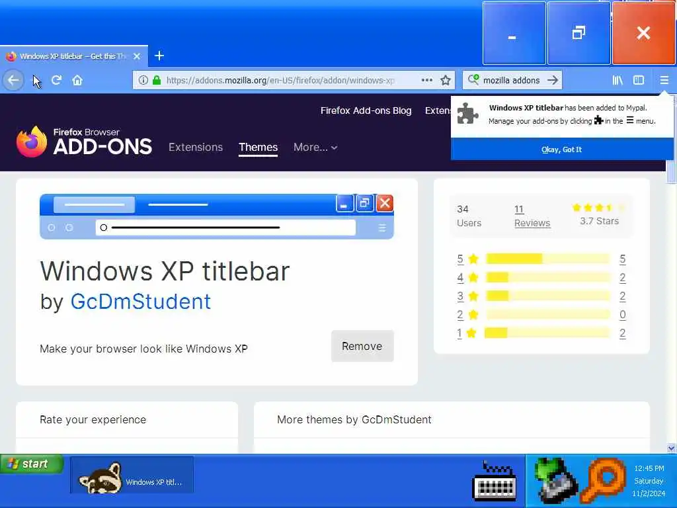Select the Windows XP titl... taskbar item

tap(132, 475)
